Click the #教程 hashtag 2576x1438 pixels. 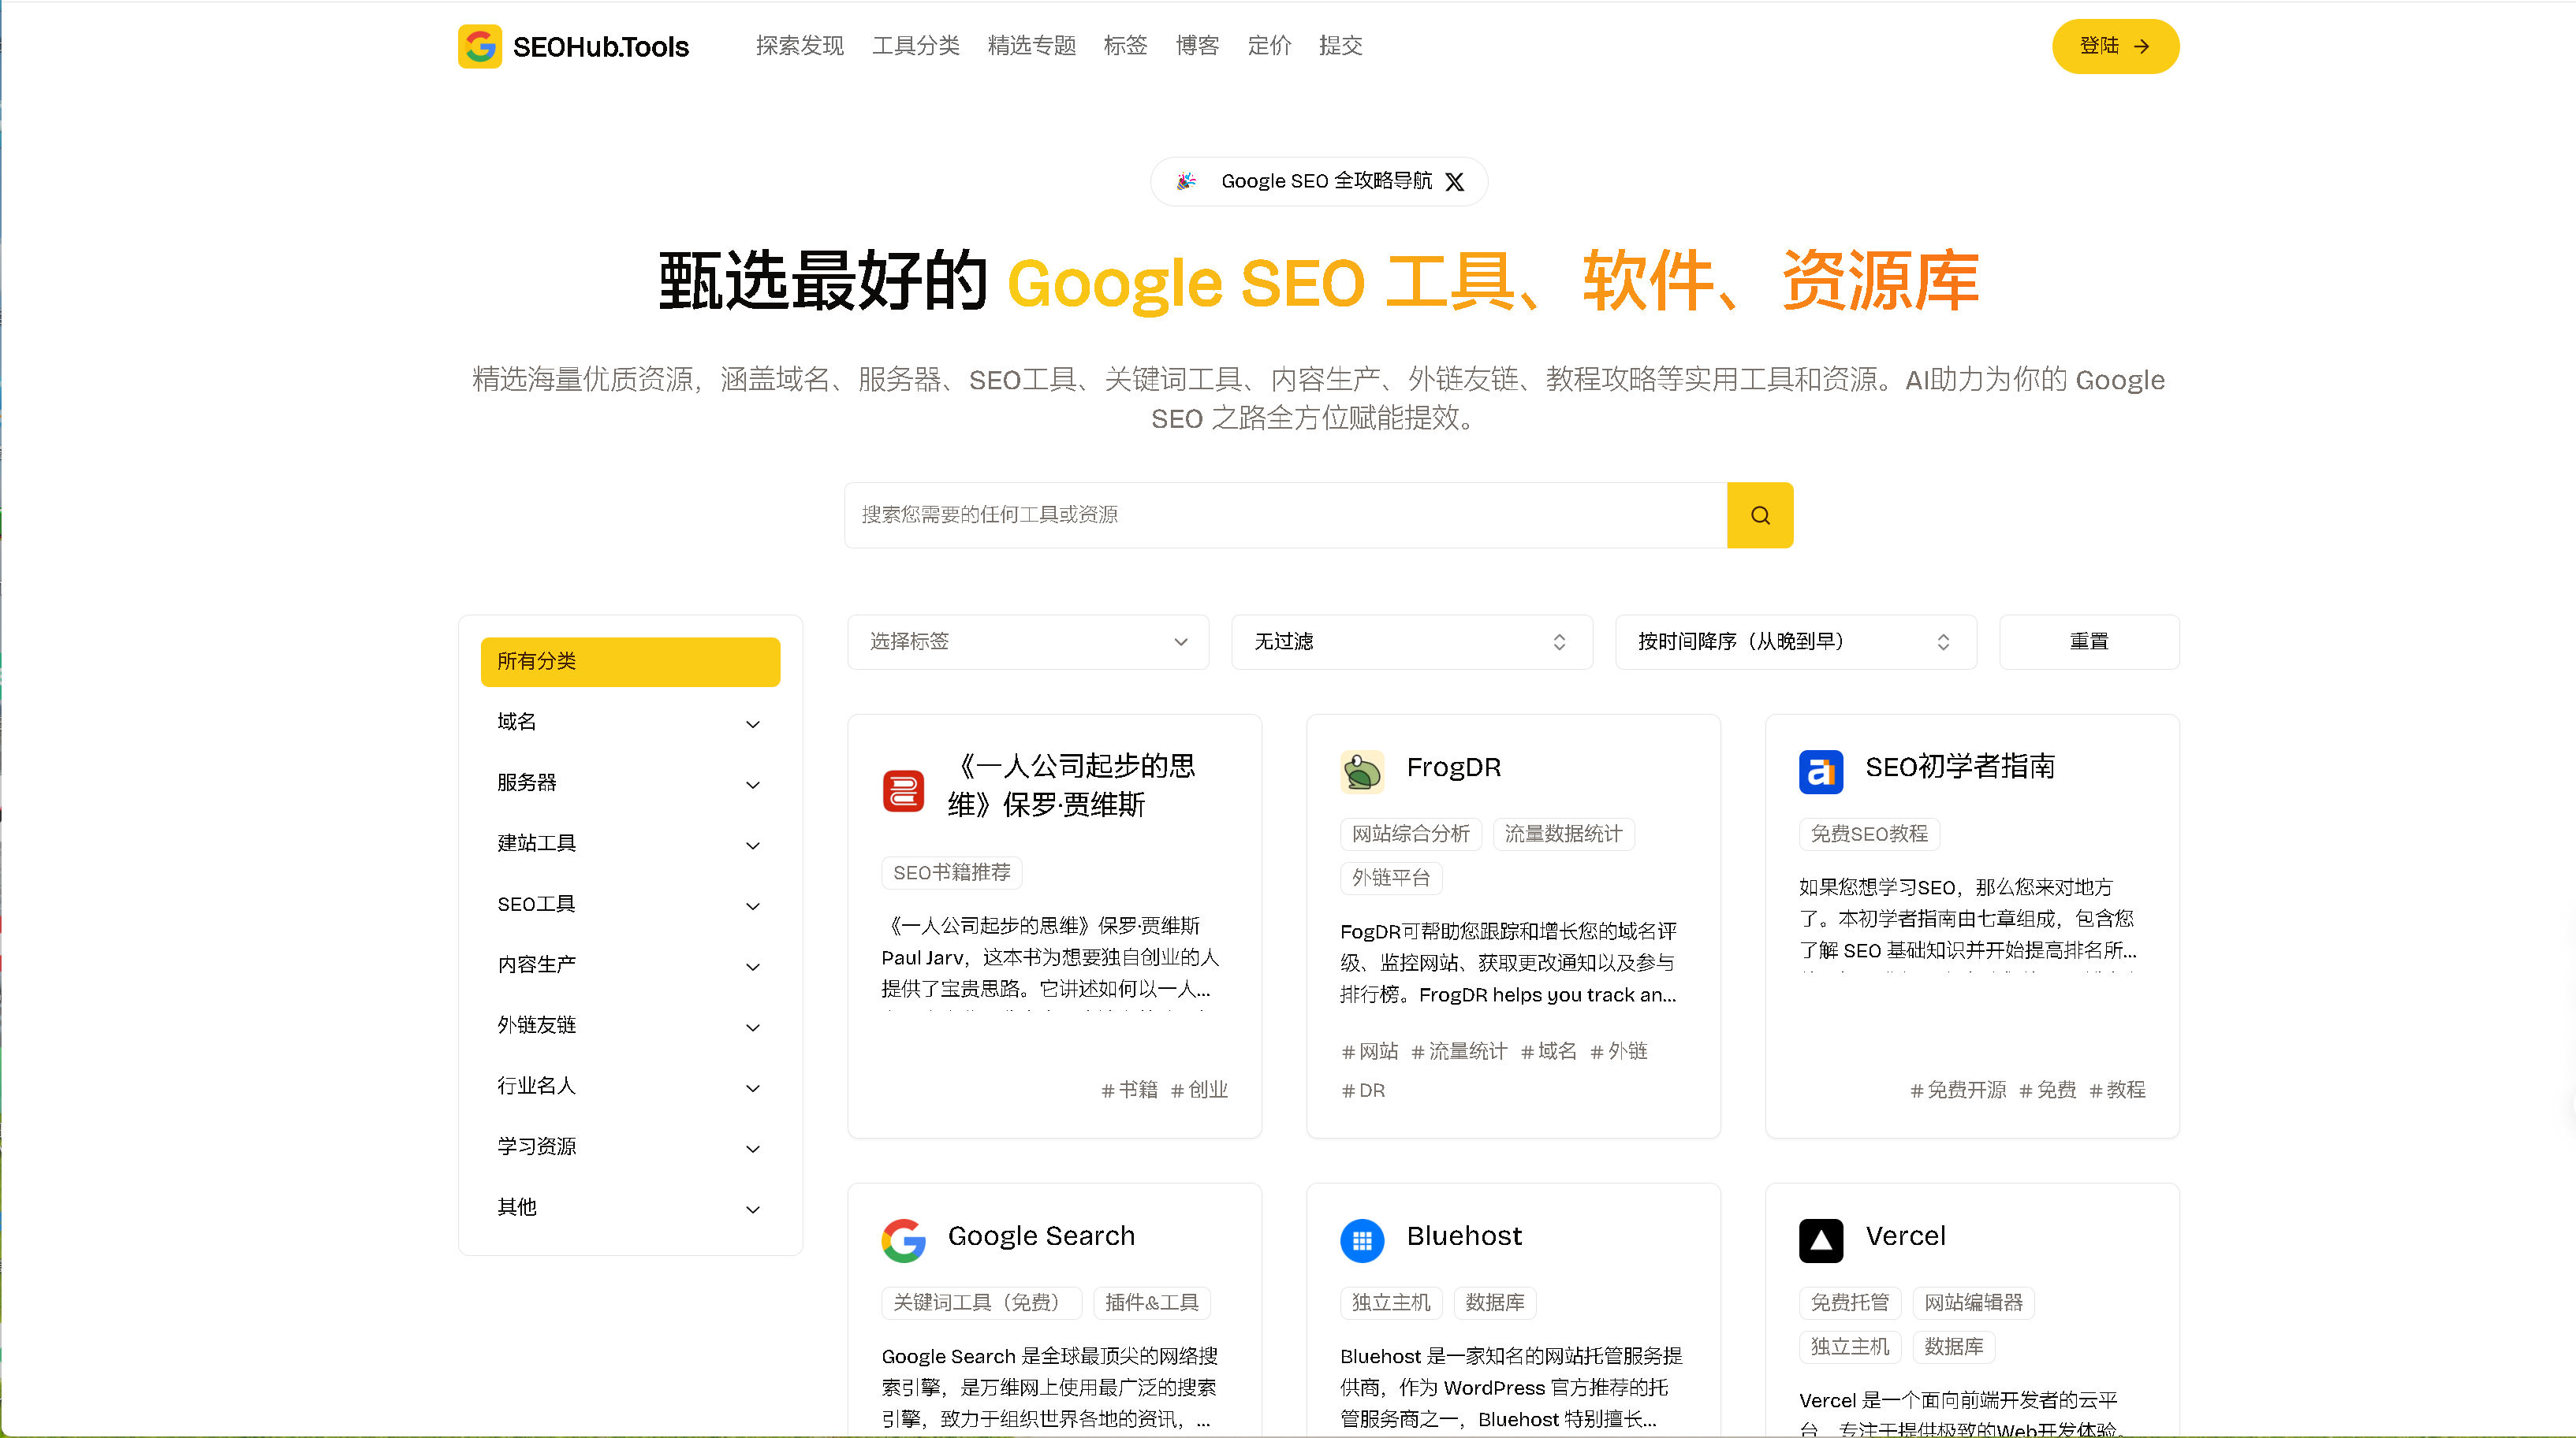(2117, 1089)
